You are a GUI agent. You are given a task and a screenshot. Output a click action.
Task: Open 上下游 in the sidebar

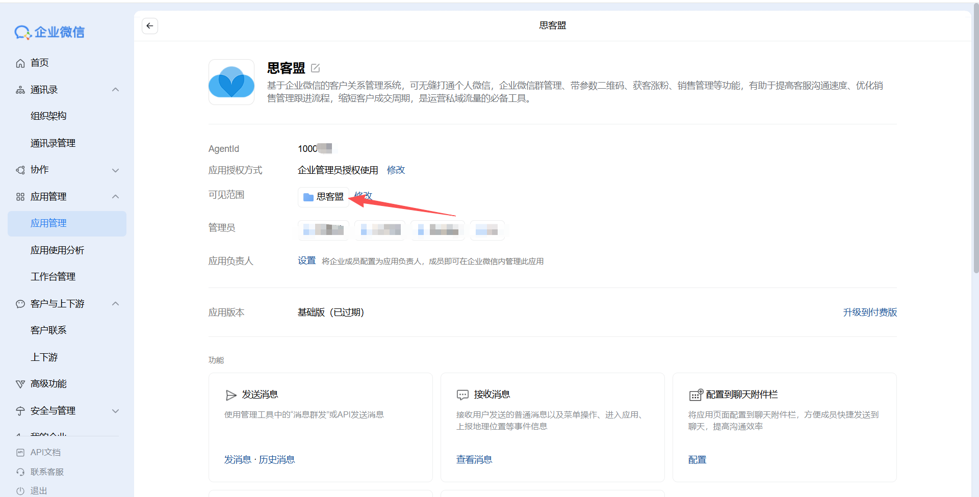click(x=44, y=357)
